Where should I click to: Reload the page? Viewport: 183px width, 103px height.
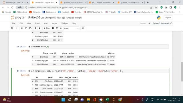tap(12, 7)
